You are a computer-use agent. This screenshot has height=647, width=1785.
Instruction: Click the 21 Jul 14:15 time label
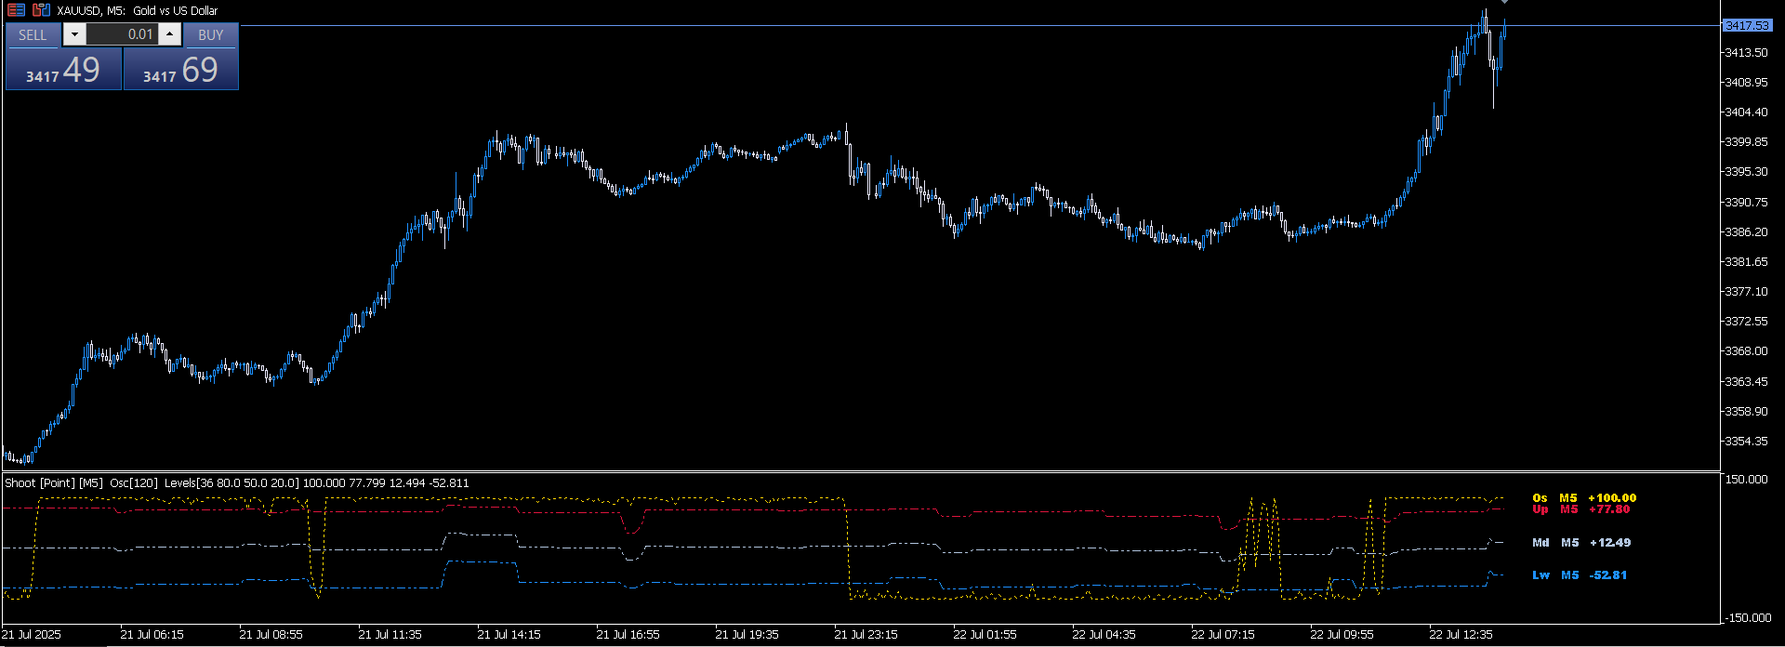tap(509, 634)
